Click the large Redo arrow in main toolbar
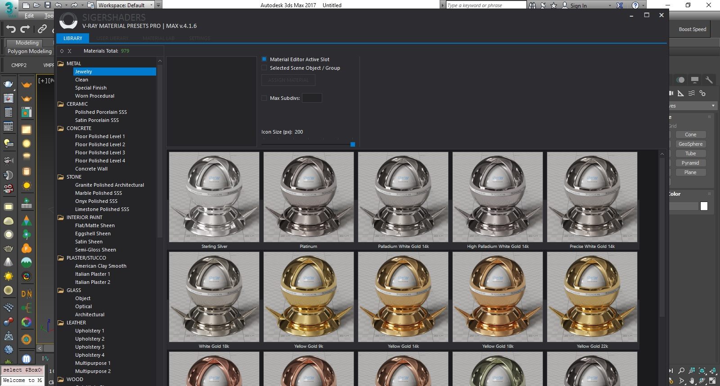Viewport: 720px width, 386px height. click(26, 29)
